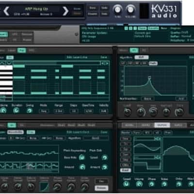Open the arpeggiator StepTime dropdown

tap(89, 111)
